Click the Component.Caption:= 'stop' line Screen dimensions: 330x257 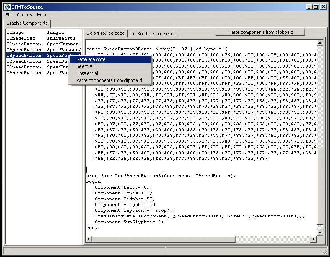[x=133, y=210]
